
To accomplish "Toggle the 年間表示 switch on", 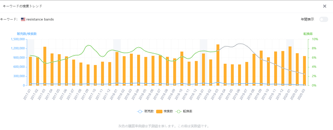I will pyautogui.click(x=324, y=19).
